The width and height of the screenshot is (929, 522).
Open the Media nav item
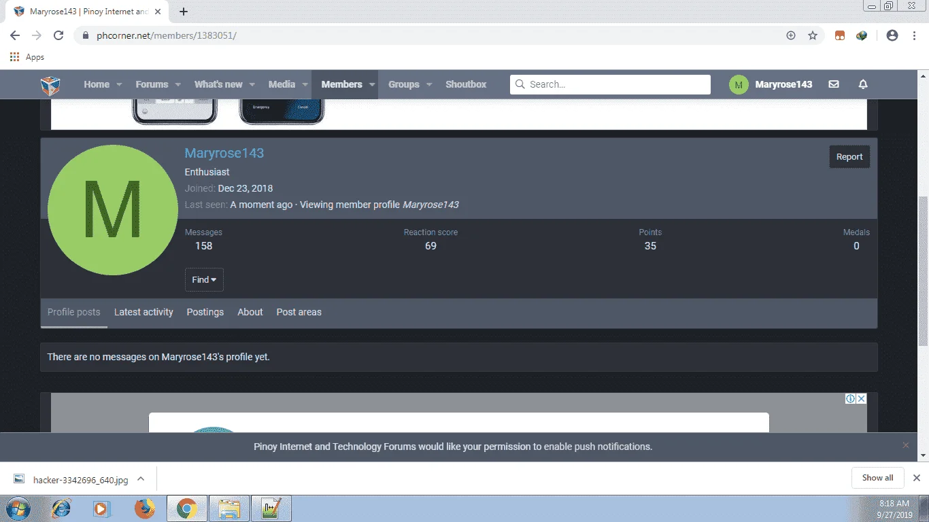(282, 84)
